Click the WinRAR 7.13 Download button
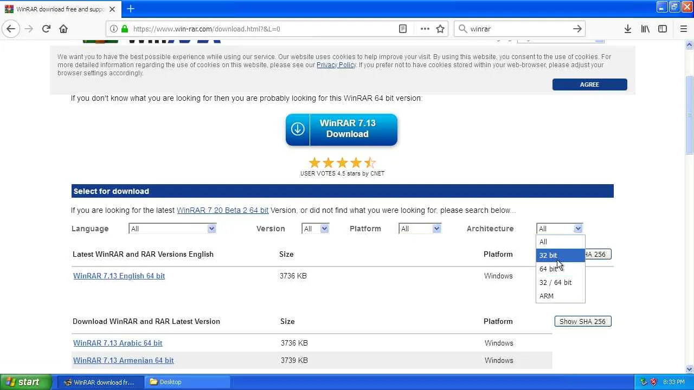694x390 pixels. coord(342,129)
